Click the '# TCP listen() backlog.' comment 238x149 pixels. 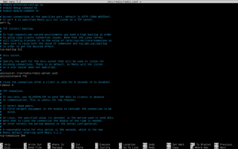(x=17, y=28)
